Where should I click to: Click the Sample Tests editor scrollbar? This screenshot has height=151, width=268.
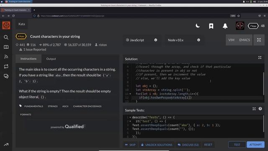tap(263, 124)
